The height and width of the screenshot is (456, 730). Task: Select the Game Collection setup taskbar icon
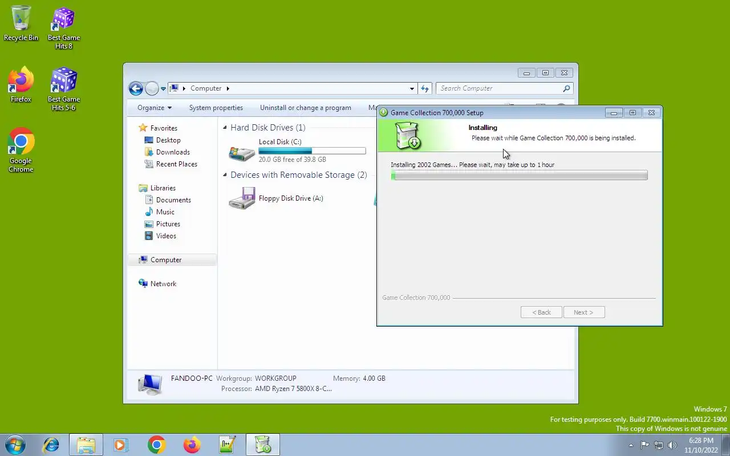263,445
